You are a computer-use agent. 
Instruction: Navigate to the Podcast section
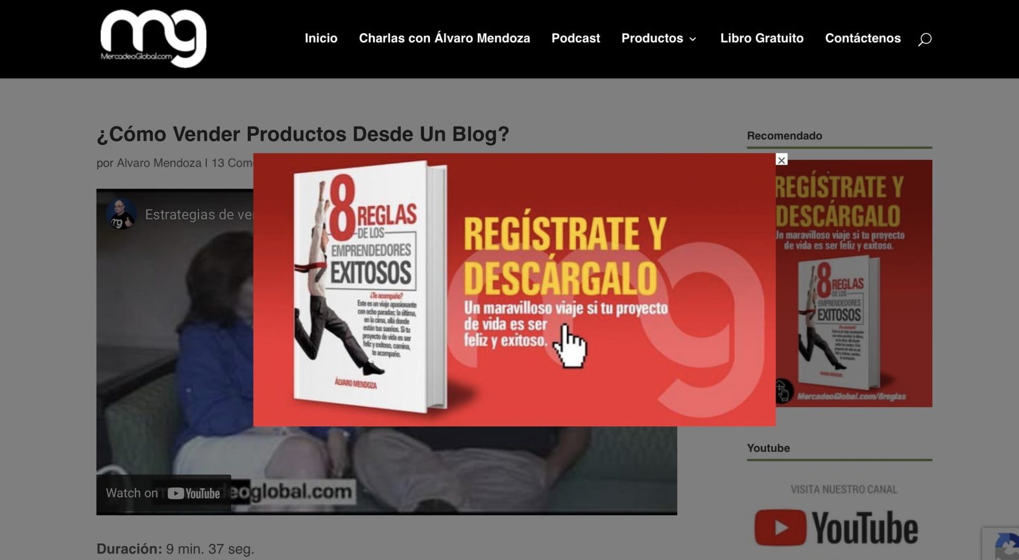point(575,38)
